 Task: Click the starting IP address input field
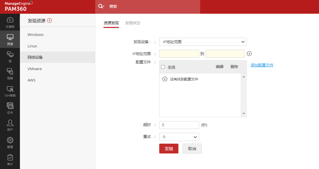179,54
